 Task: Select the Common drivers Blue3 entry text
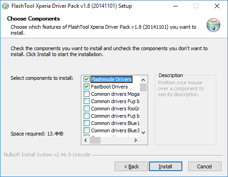click(x=115, y=130)
